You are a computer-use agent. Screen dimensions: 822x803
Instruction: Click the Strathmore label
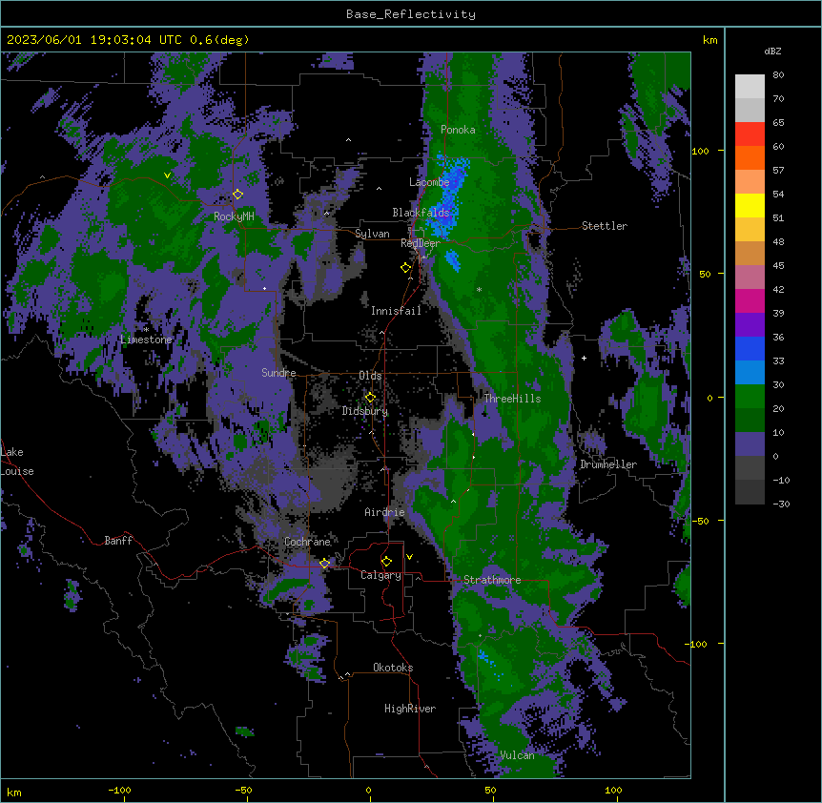tap(492, 580)
